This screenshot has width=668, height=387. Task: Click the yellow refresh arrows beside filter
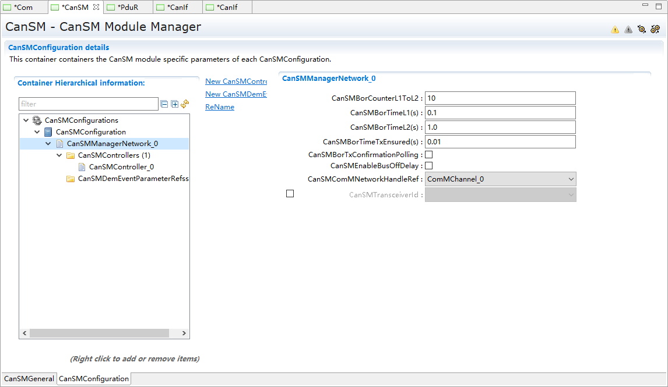click(x=185, y=104)
